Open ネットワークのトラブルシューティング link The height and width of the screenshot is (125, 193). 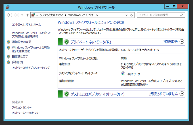(x=31, y=68)
